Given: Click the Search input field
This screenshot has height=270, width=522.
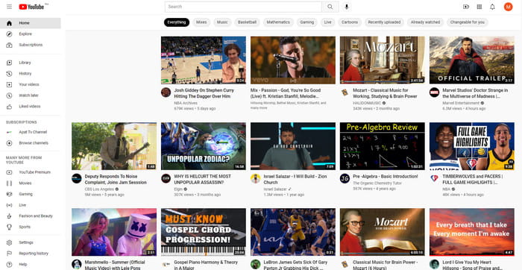Looking at the screenshot, I should 243,7.
